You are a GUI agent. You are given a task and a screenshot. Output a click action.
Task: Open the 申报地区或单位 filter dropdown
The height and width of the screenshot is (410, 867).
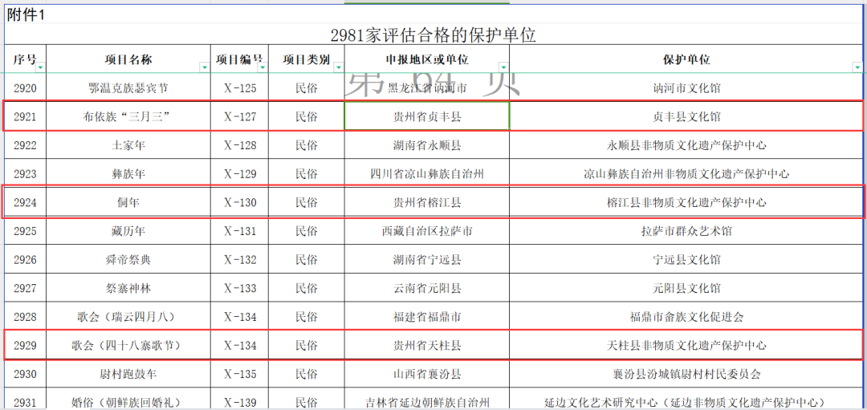pyautogui.click(x=503, y=67)
